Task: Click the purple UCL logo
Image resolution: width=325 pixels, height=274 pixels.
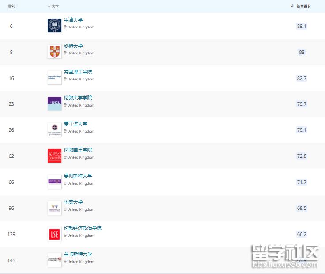Action: tap(54, 103)
